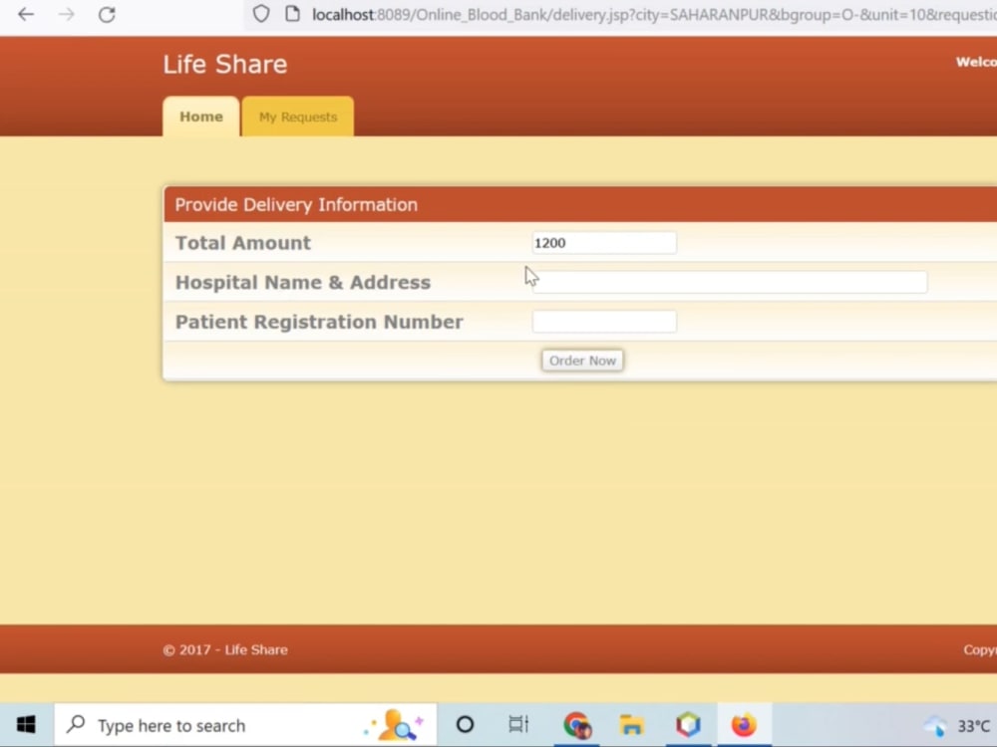Click the Windows Start button

click(x=25, y=725)
